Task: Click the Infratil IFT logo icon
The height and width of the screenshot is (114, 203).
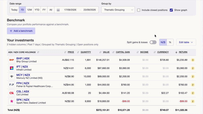Action: (x=12, y=68)
